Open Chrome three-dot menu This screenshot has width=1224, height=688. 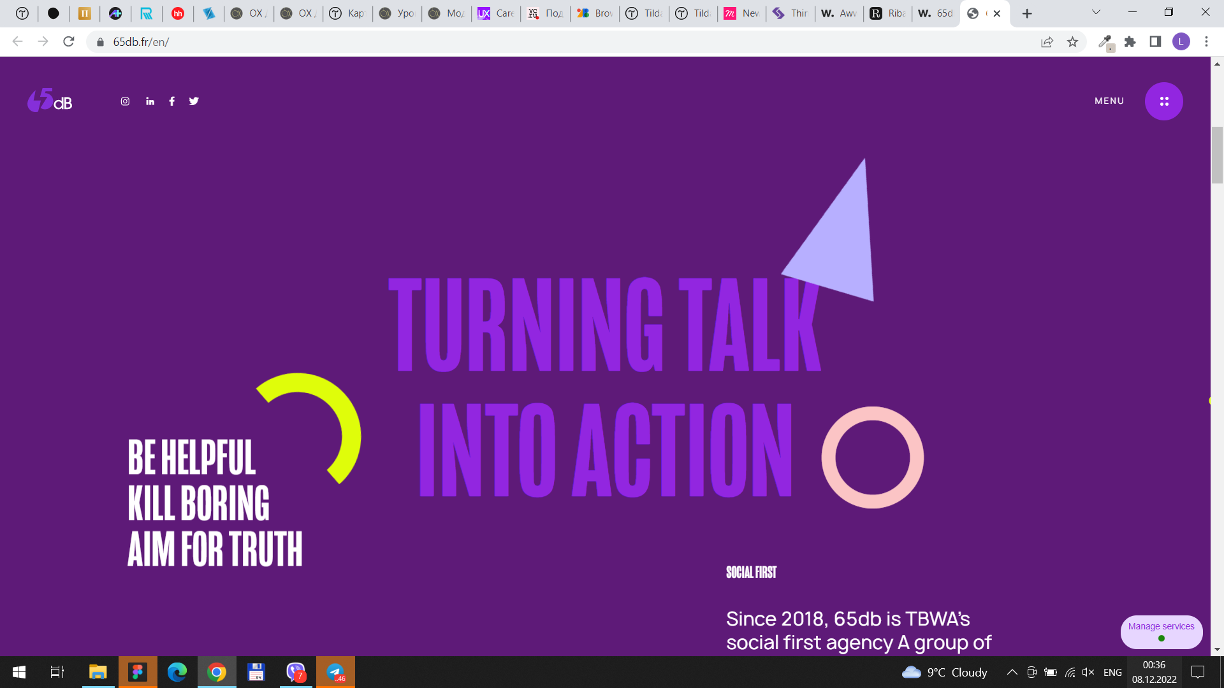pyautogui.click(x=1206, y=42)
